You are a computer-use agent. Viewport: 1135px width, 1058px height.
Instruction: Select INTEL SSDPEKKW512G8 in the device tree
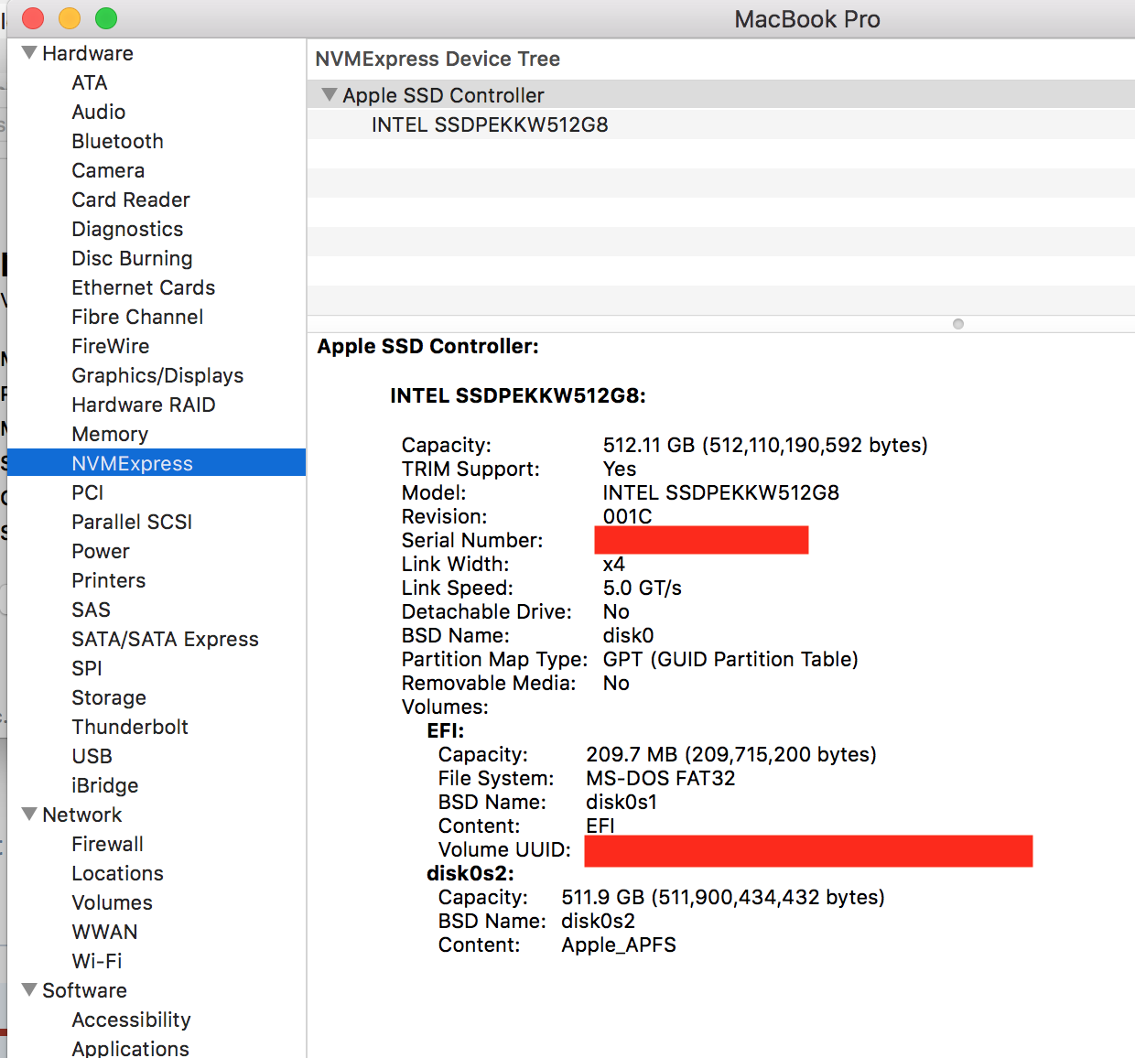coord(490,124)
